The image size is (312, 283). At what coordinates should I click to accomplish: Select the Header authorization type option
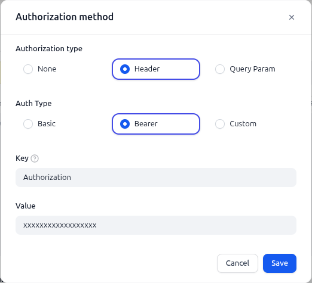tap(156, 69)
